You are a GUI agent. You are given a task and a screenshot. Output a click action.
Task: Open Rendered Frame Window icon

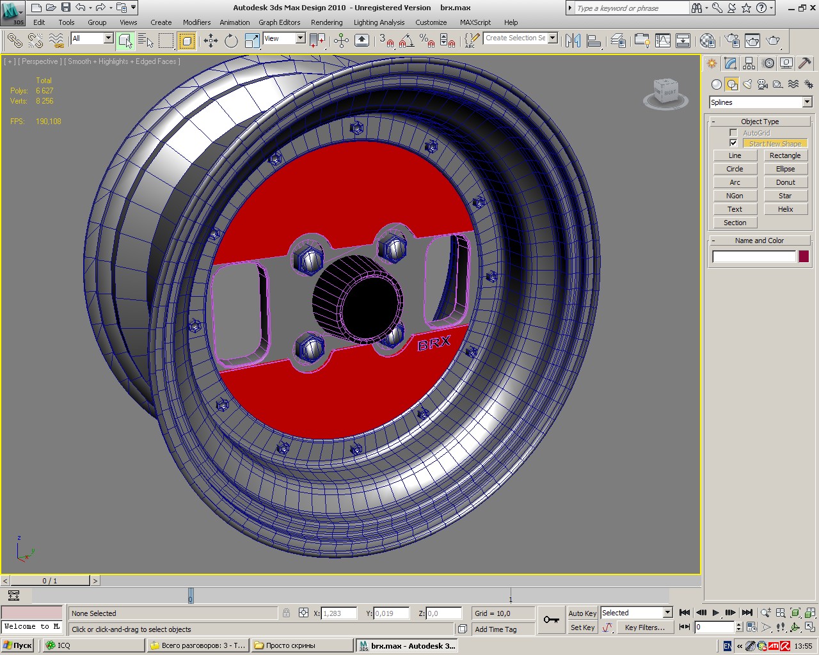point(752,40)
